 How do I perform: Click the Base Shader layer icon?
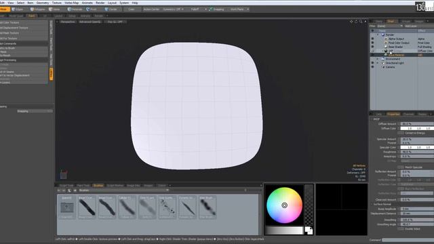(x=386, y=47)
